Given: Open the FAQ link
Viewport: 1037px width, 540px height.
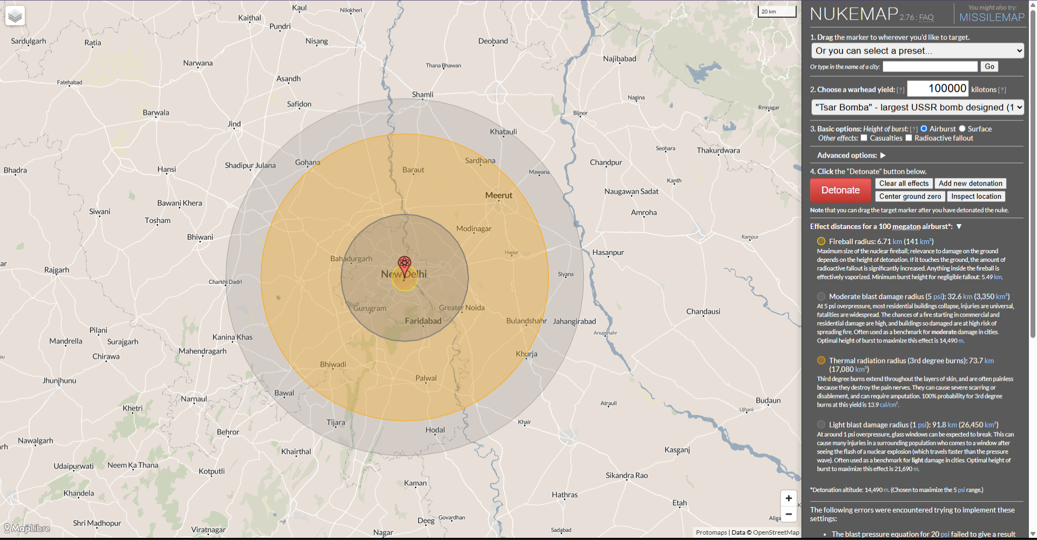Looking at the screenshot, I should pos(926,17).
